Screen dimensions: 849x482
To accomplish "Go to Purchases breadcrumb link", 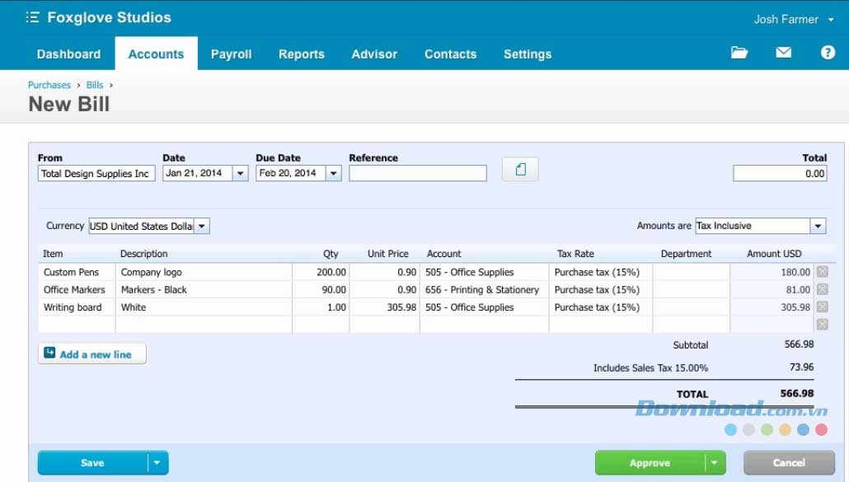I will (x=49, y=85).
